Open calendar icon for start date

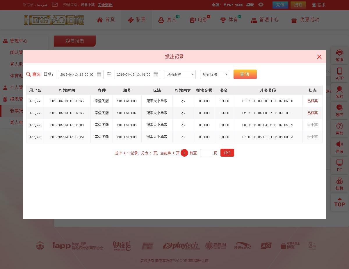(99, 74)
